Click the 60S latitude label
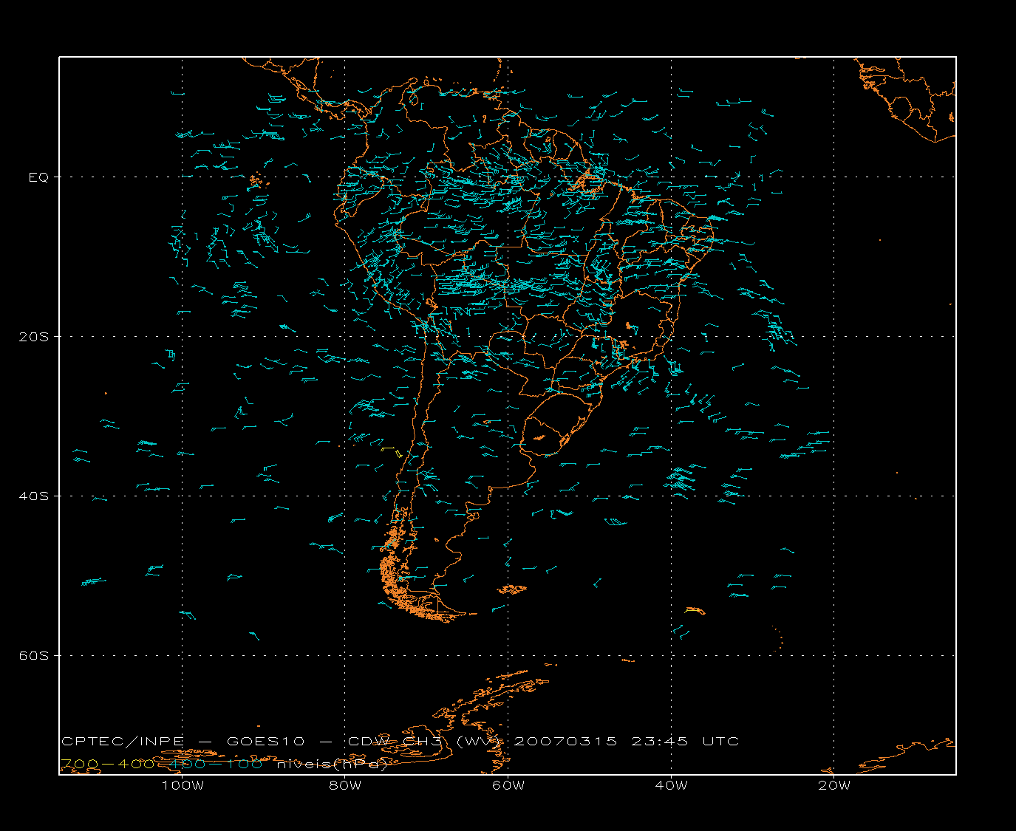This screenshot has height=831, width=1016. [x=33, y=656]
